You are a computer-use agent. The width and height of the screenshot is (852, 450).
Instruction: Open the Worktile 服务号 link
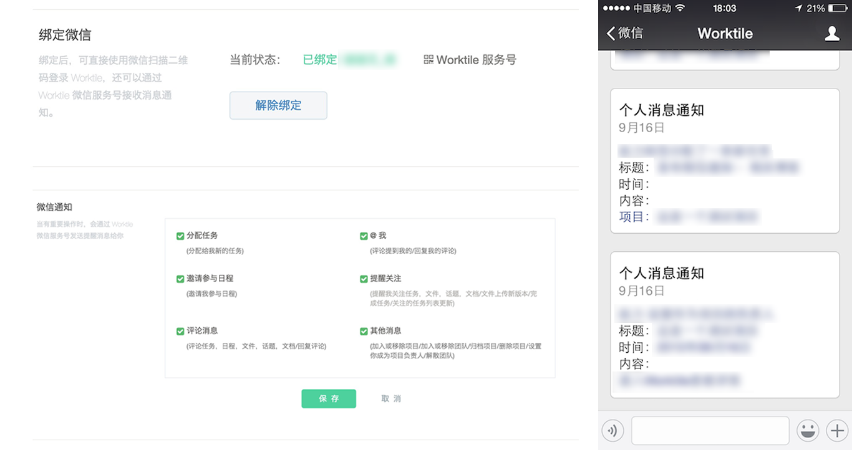pyautogui.click(x=477, y=60)
